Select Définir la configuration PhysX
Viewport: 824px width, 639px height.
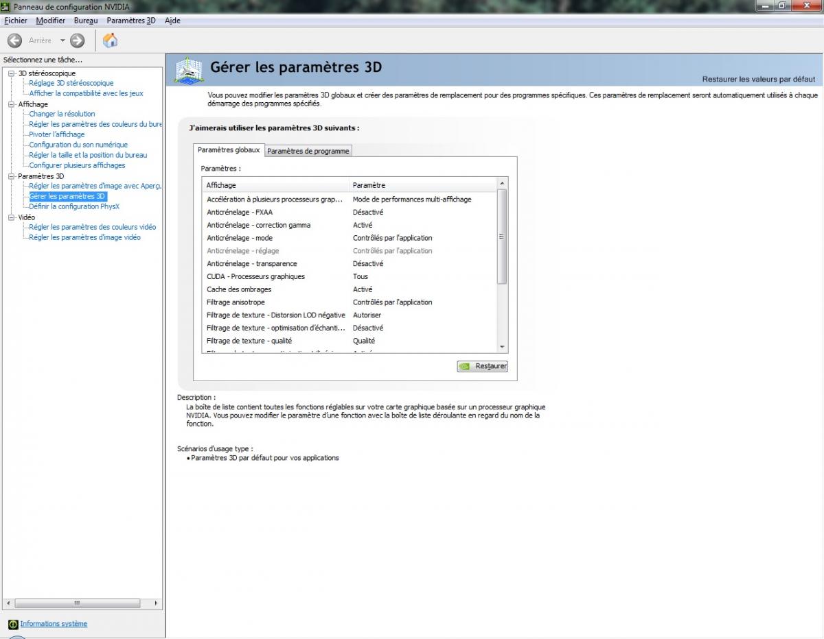pos(74,206)
